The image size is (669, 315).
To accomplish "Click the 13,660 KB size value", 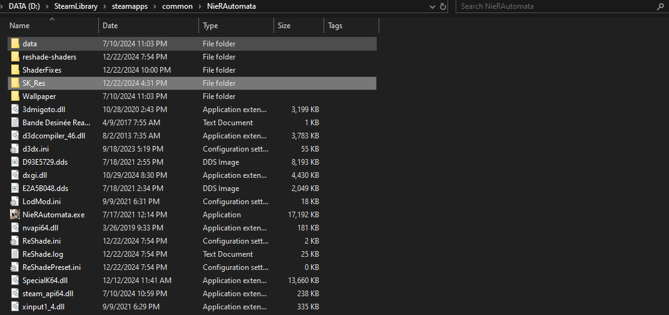I will point(304,281).
